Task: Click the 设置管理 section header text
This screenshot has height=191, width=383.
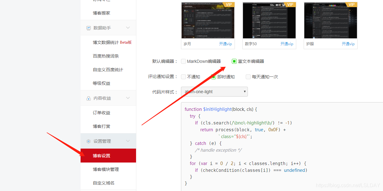Action: (102, 141)
